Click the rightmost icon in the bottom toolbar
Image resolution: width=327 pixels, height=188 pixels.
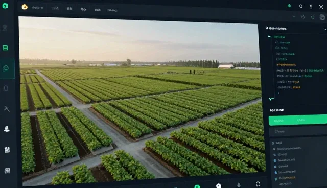(x=258, y=184)
